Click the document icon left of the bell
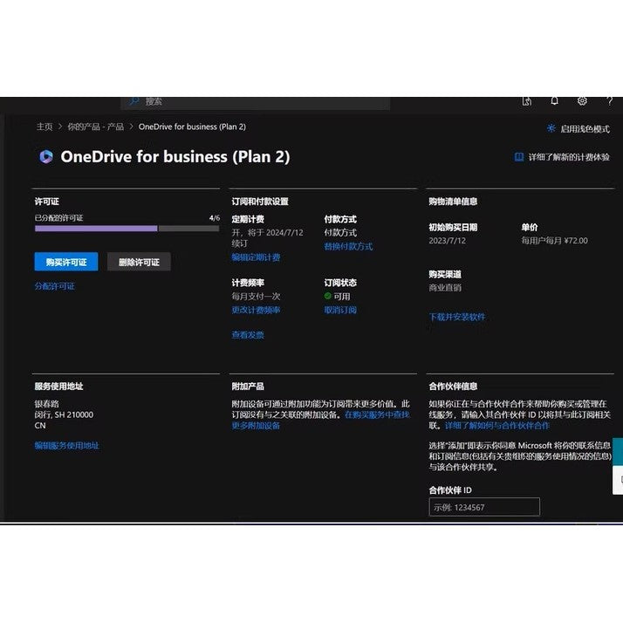623x623 pixels. tap(527, 101)
